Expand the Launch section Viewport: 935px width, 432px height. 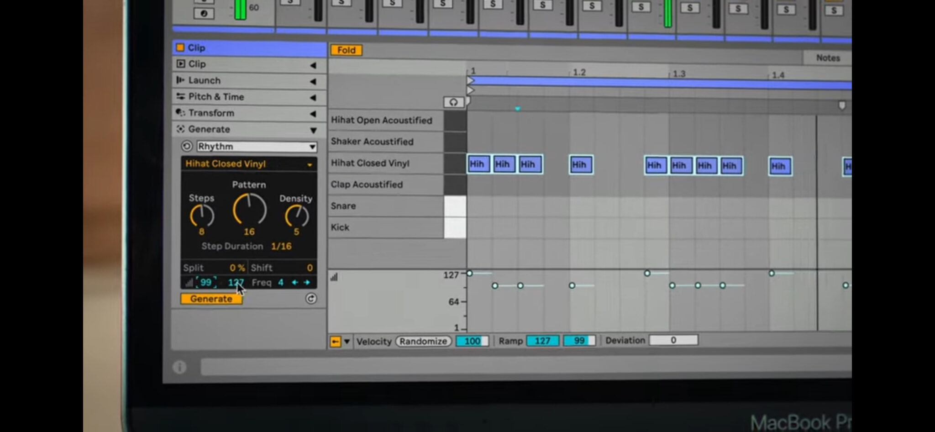pos(313,80)
